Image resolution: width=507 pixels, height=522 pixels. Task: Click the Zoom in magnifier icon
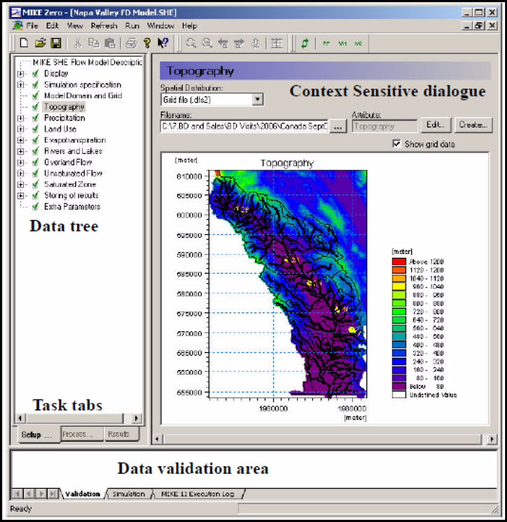pyautogui.click(x=191, y=43)
